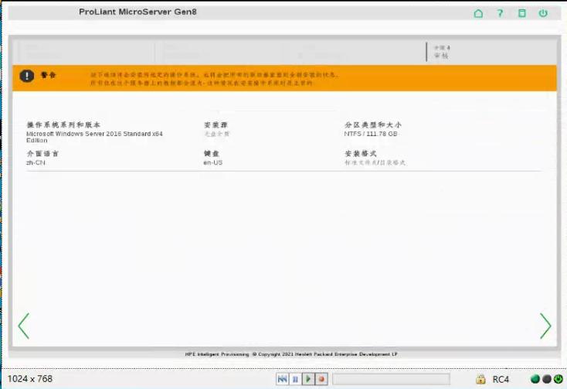
Task: Continue with the right green arrow
Action: click(545, 326)
